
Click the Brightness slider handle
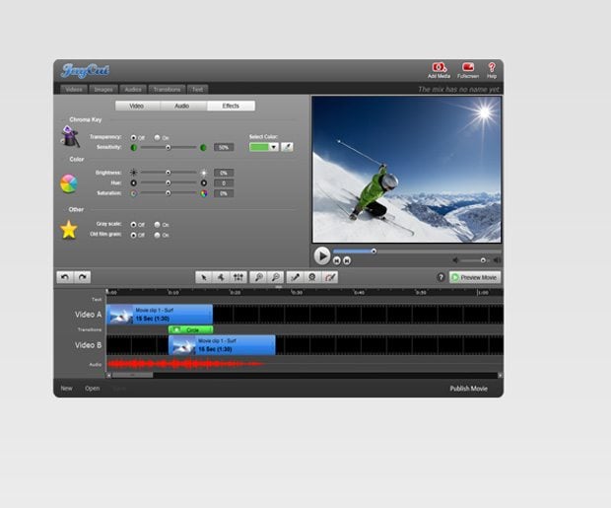point(168,172)
